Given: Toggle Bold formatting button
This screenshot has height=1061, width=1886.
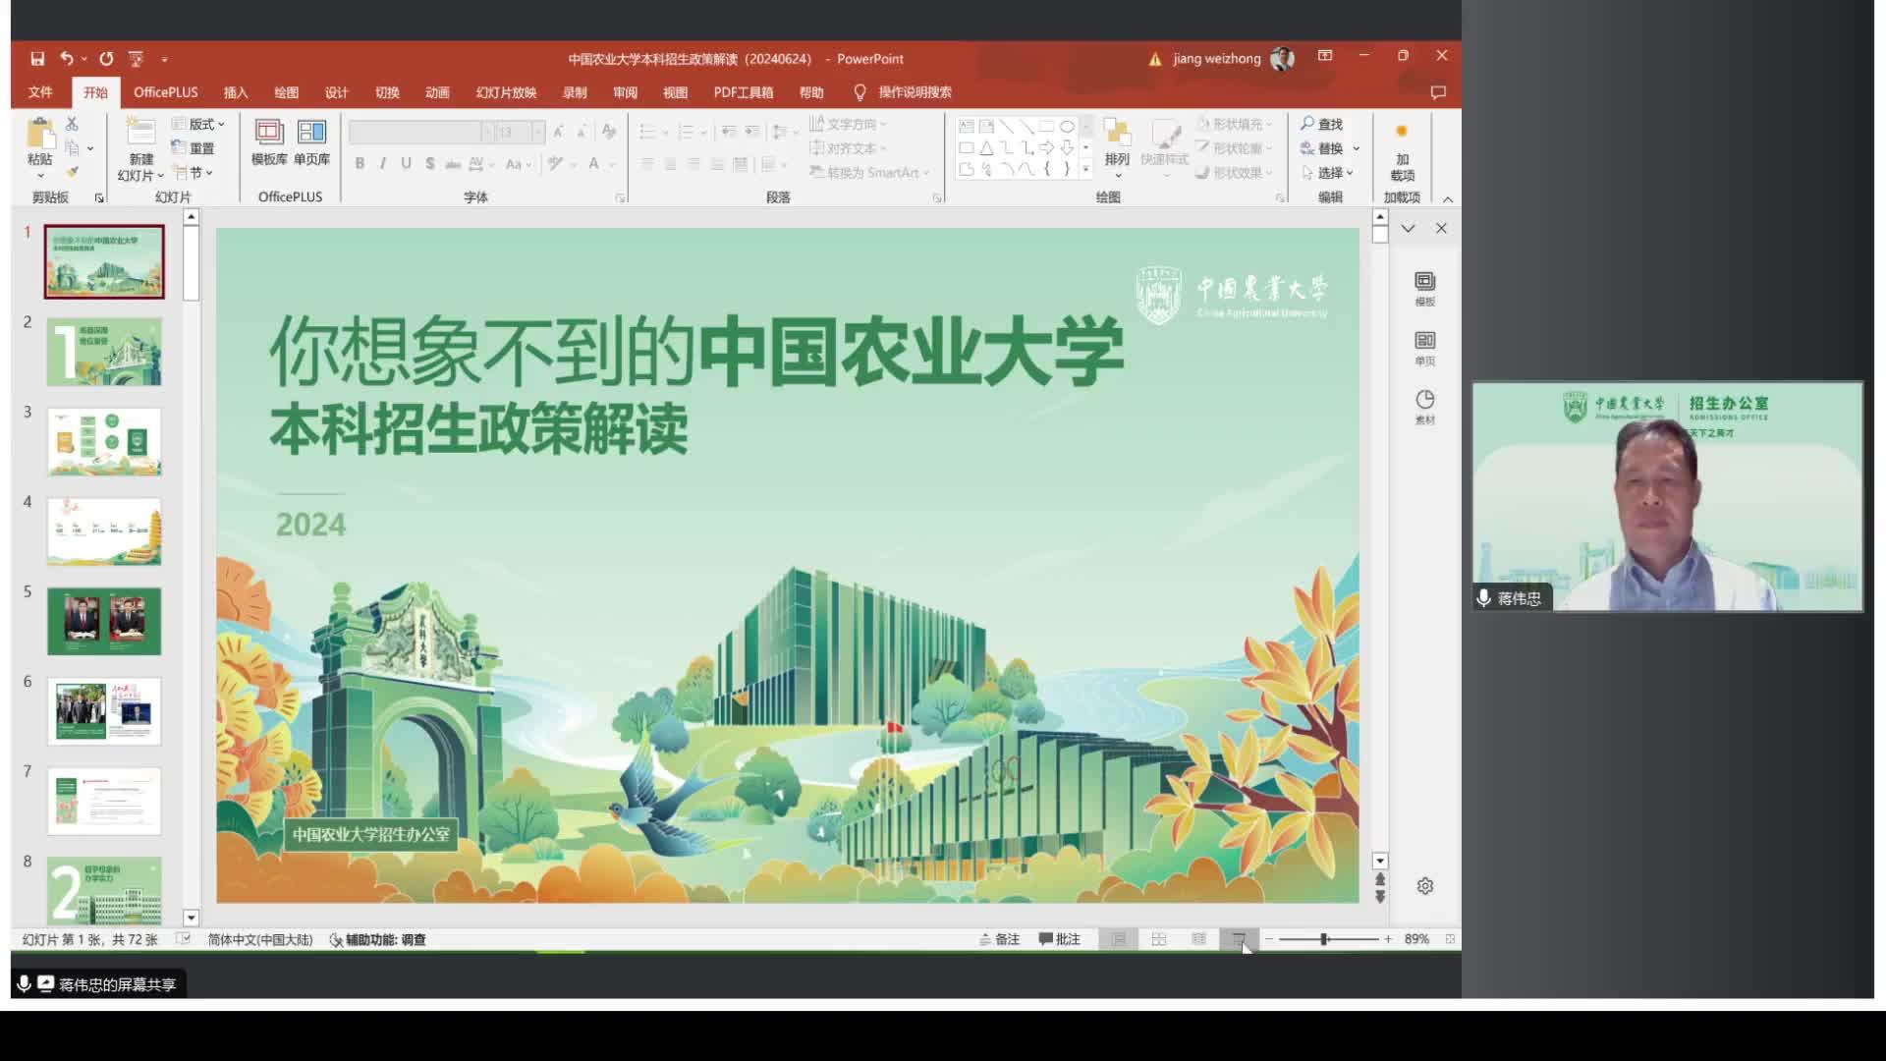Looking at the screenshot, I should coord(360,164).
